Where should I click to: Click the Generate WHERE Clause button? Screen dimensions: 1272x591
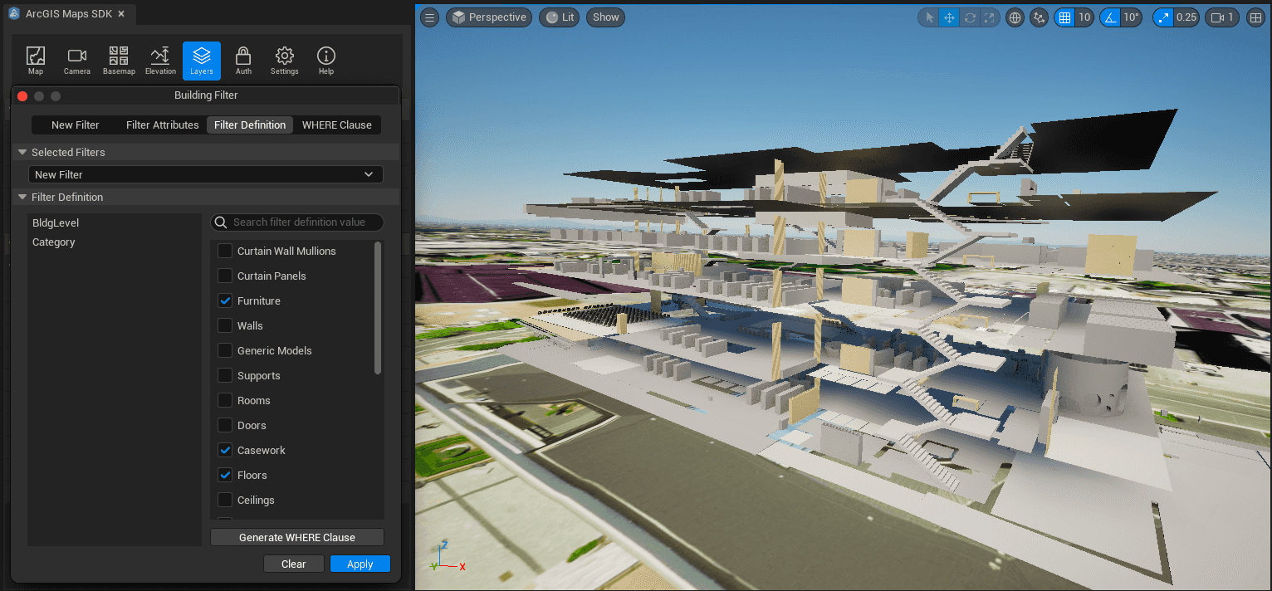click(296, 536)
